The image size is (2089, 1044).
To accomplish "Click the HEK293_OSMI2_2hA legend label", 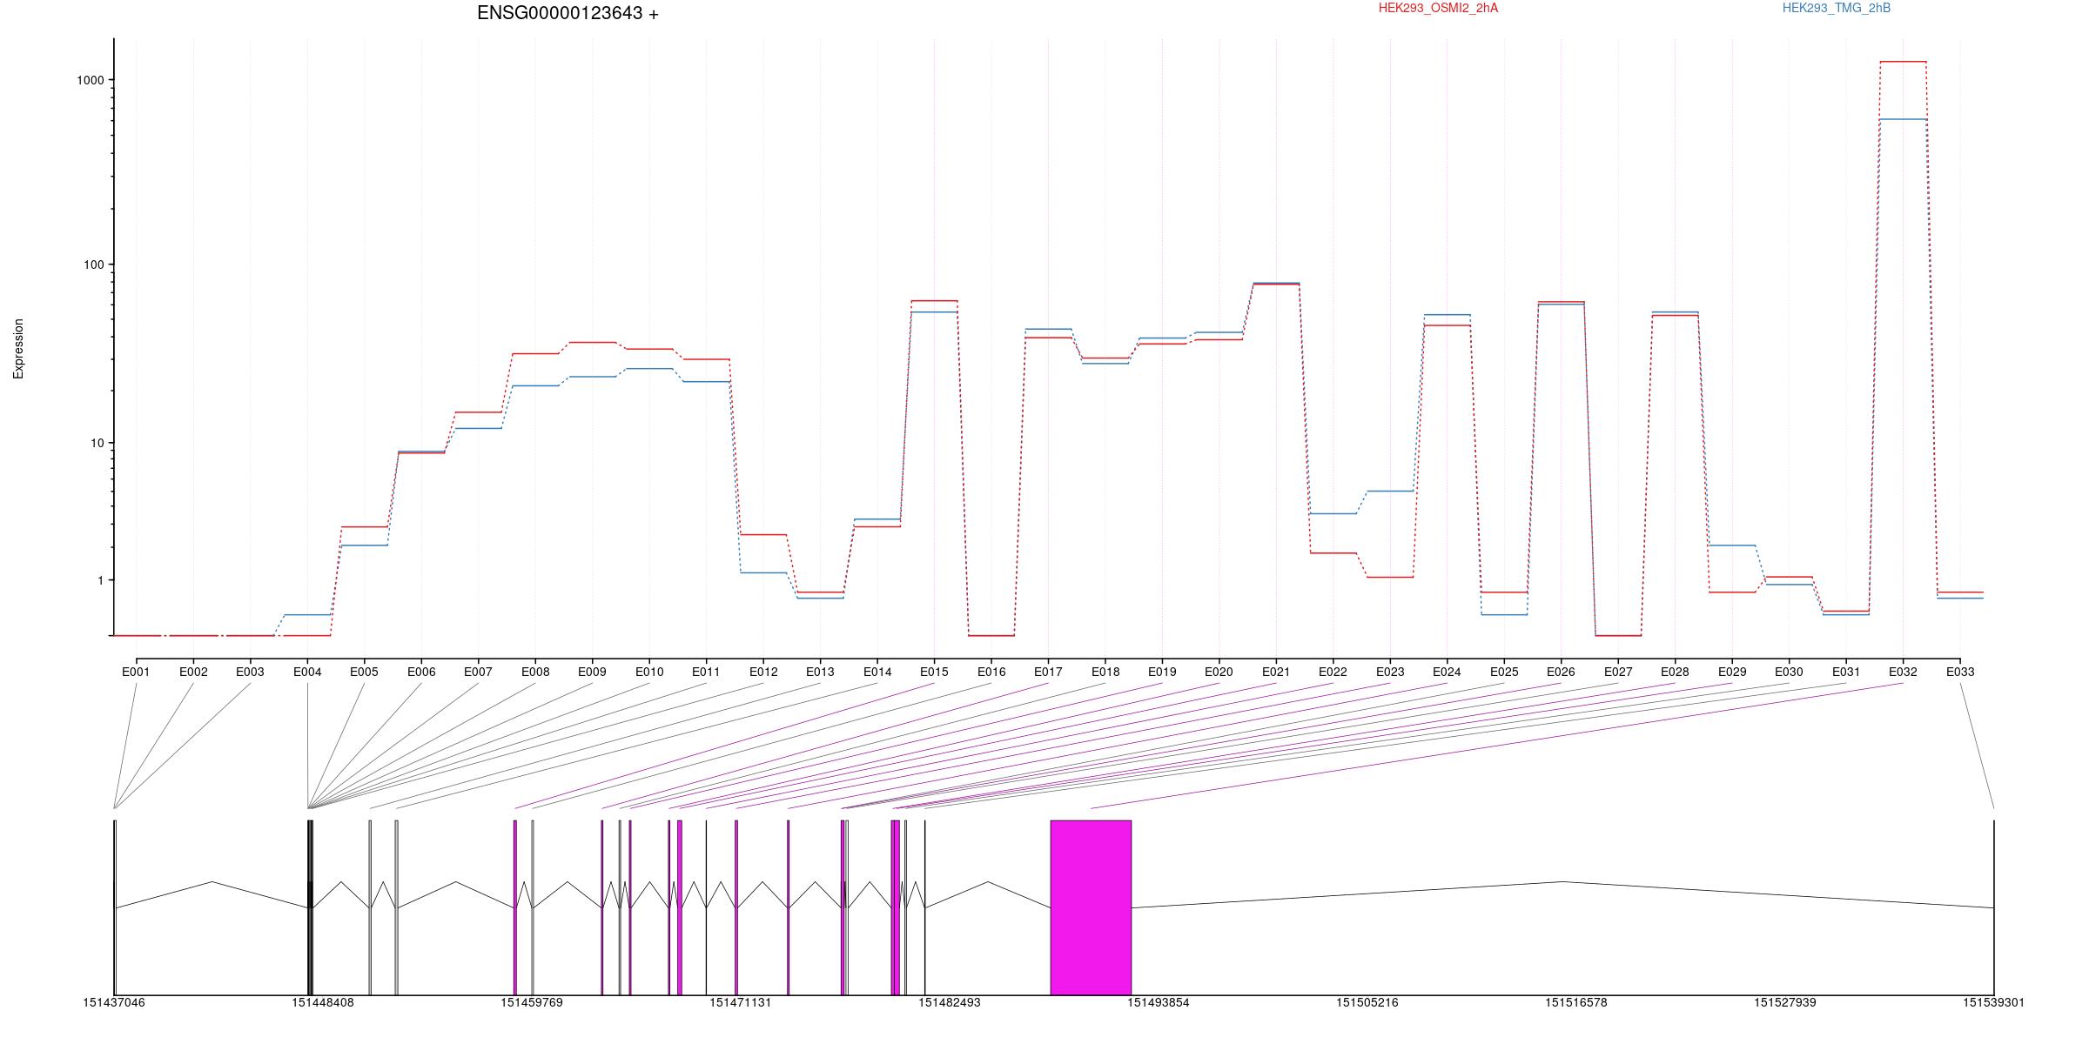I will pyautogui.click(x=1438, y=8).
